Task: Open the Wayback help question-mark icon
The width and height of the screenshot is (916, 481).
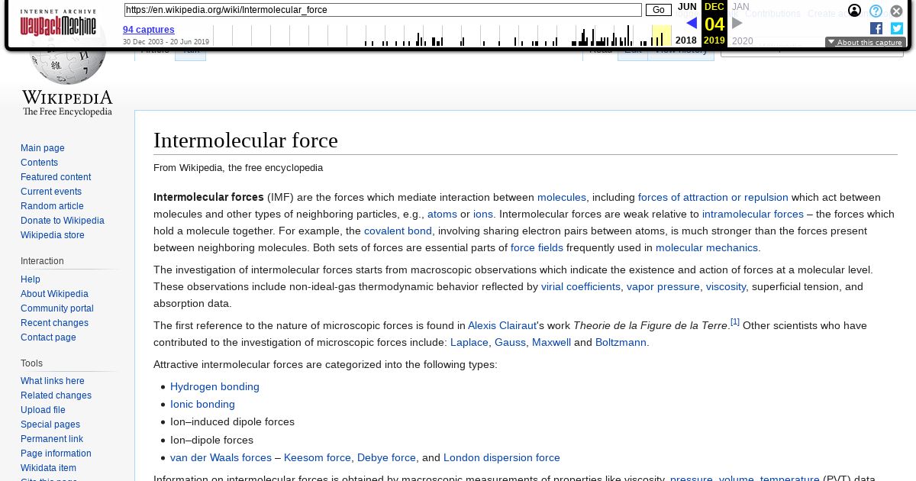Action: [x=876, y=11]
